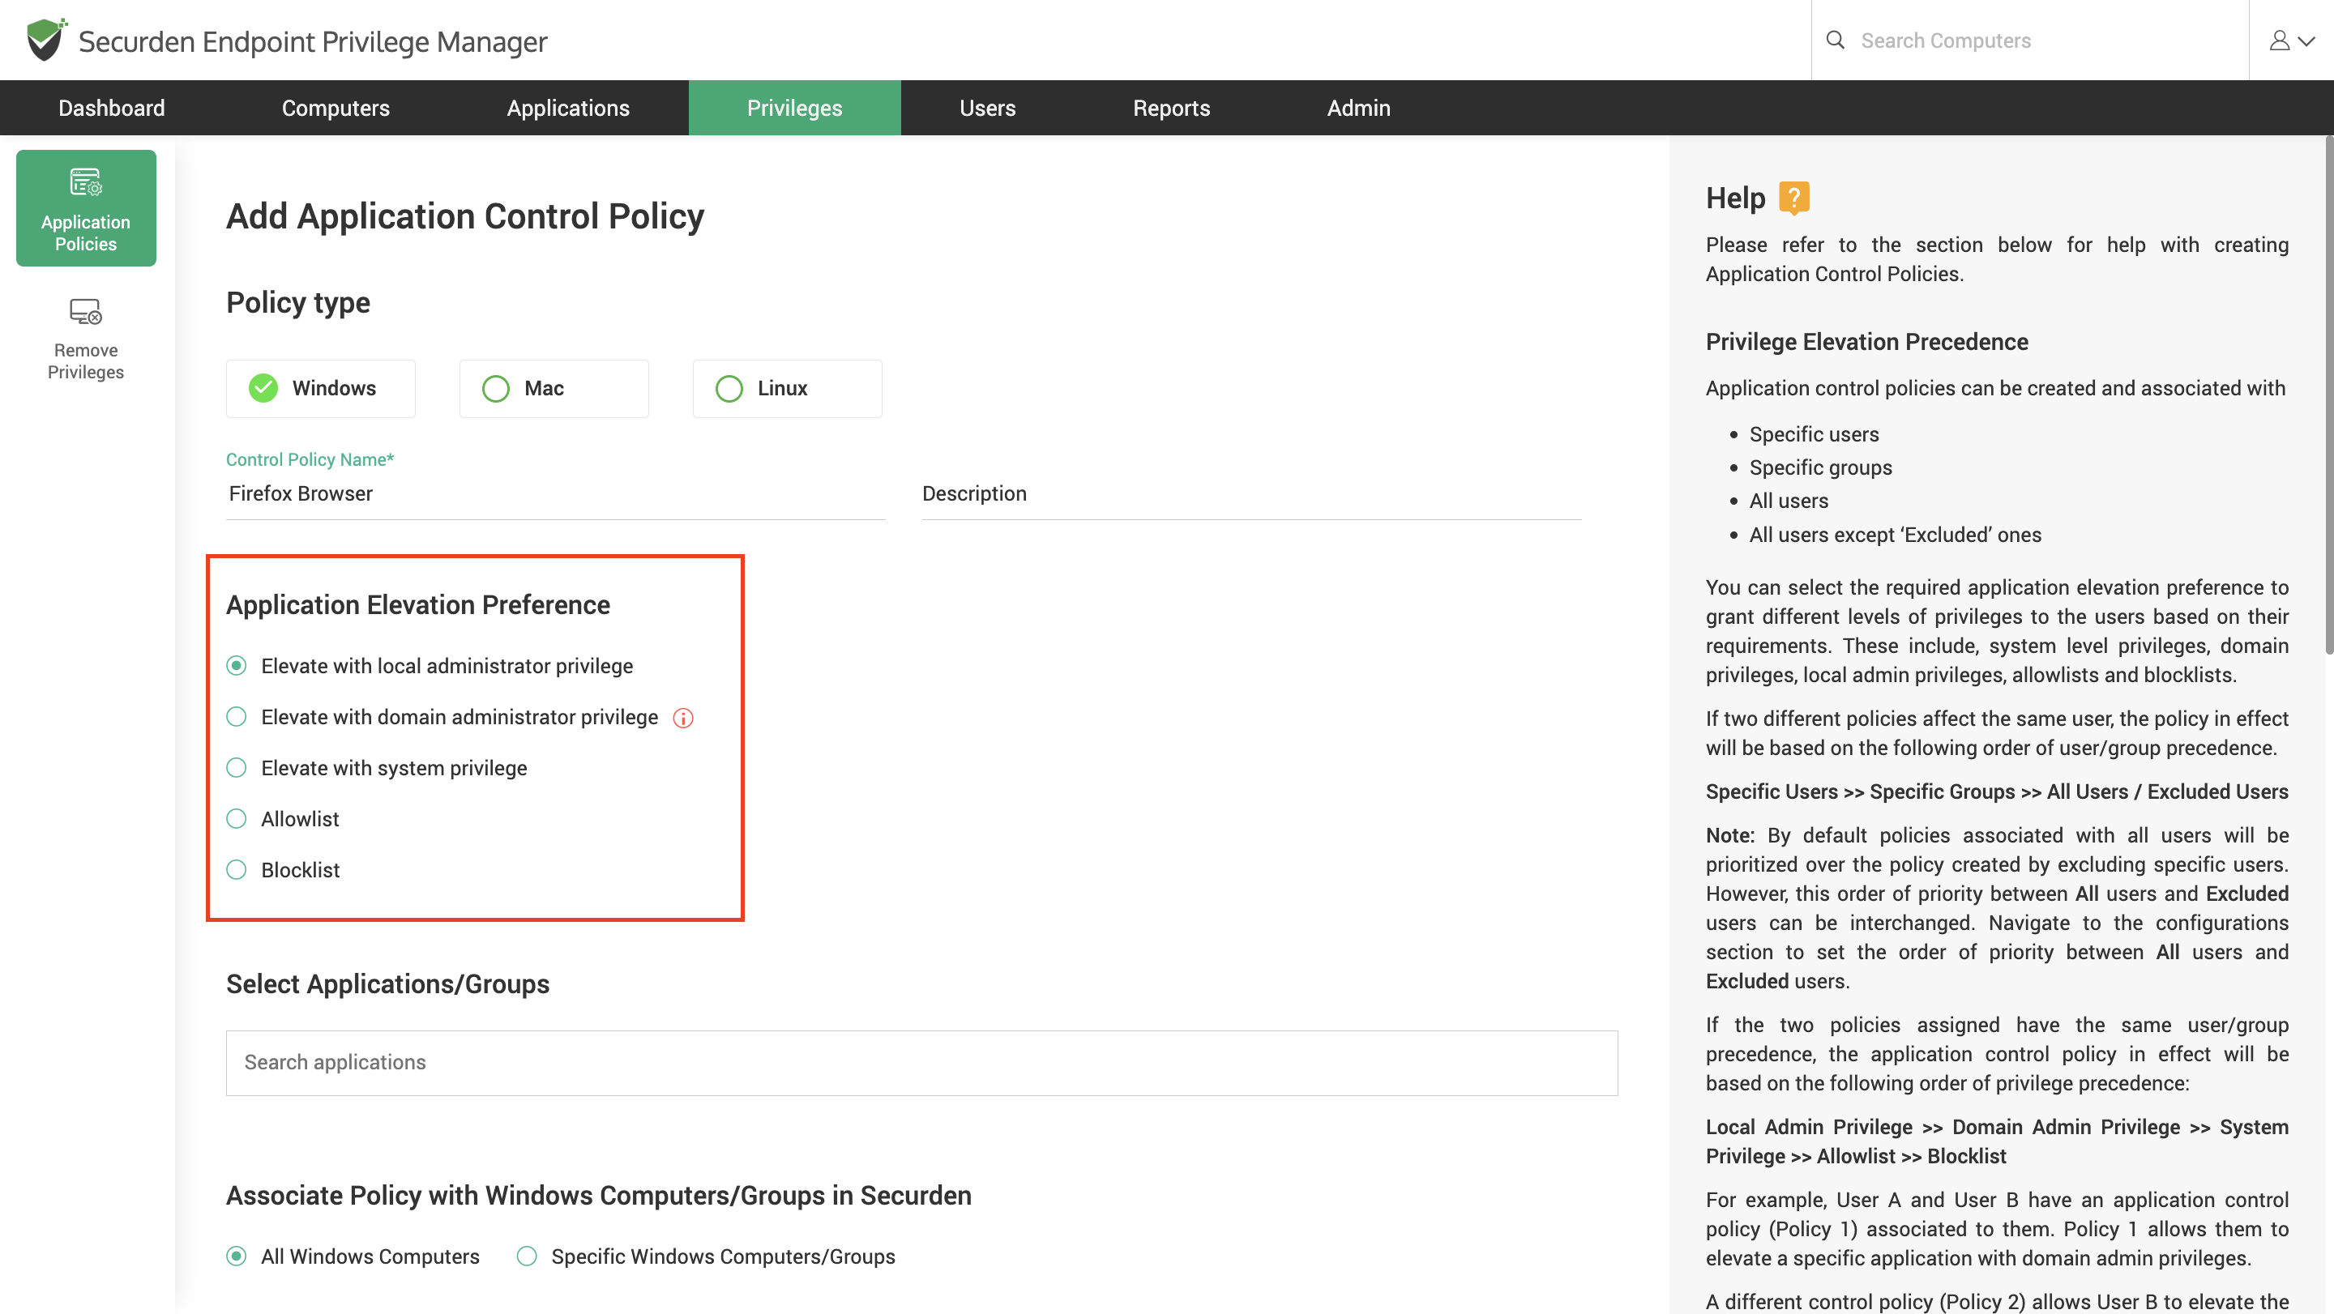2334x1314 pixels.
Task: Click the help panel scrollbar
Action: click(2328, 395)
